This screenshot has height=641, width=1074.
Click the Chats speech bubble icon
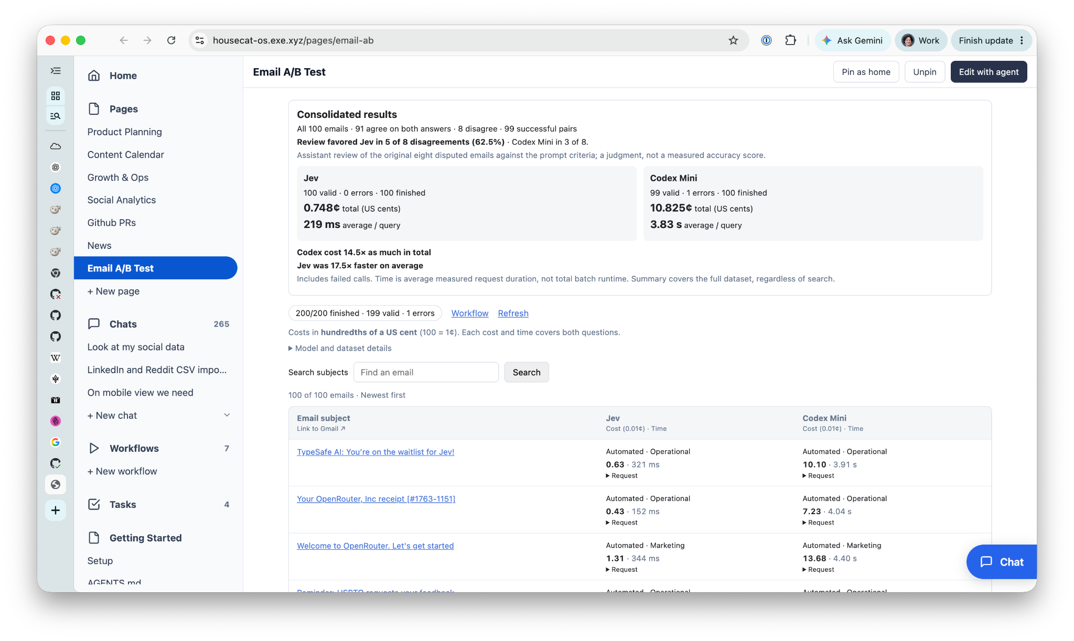94,324
